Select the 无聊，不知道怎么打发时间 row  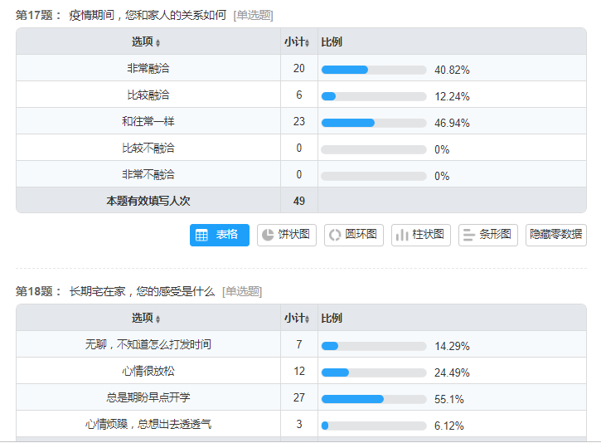tap(148, 344)
